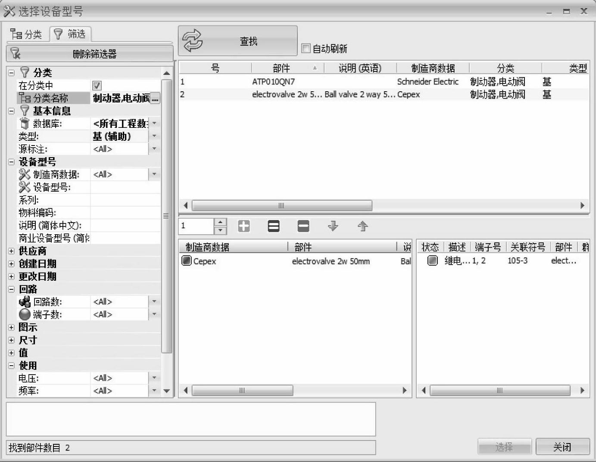Select the electrovalve 2w Cepex result row
The height and width of the screenshot is (462, 596).
click(x=384, y=94)
